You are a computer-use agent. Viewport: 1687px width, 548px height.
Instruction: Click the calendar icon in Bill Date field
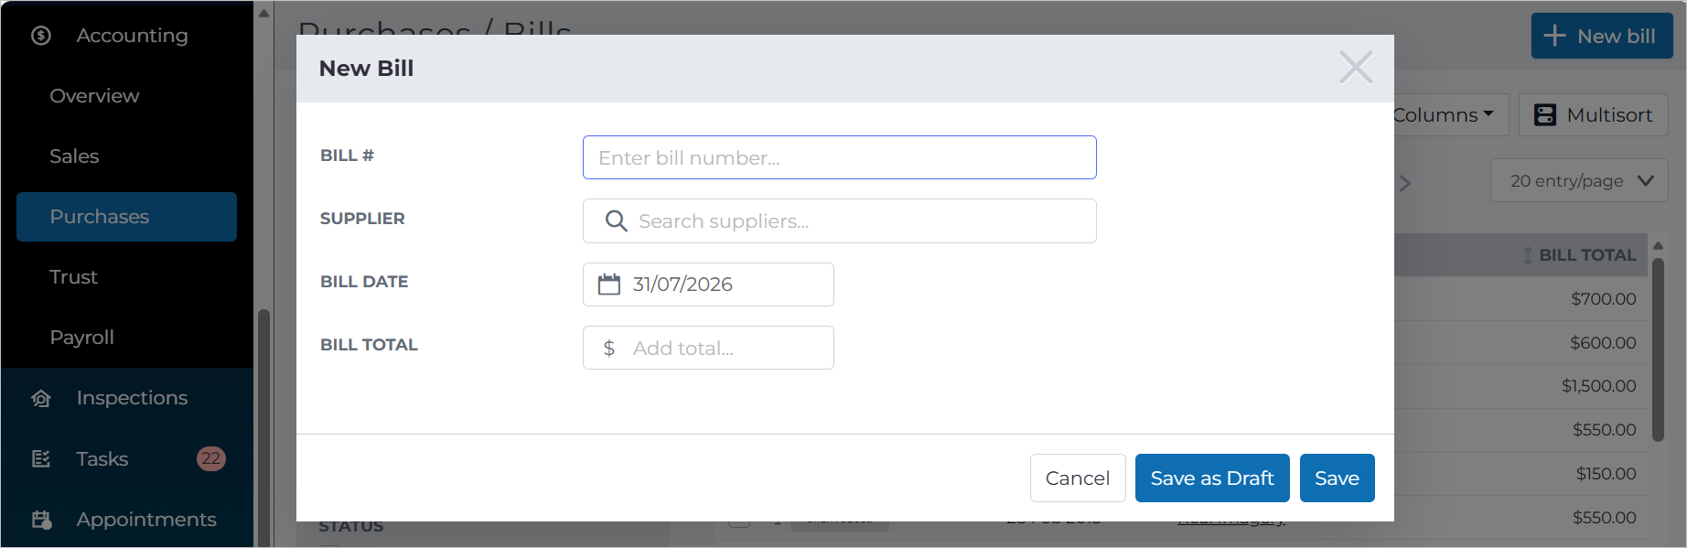[x=609, y=285]
